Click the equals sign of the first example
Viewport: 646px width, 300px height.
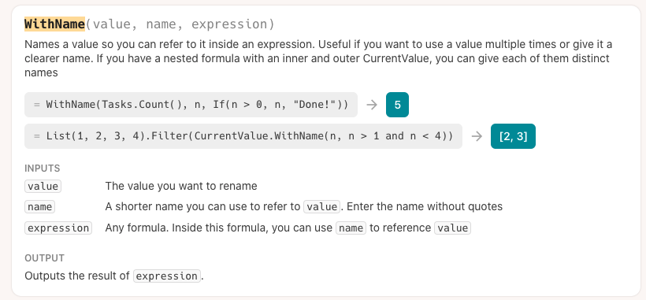tap(37, 105)
